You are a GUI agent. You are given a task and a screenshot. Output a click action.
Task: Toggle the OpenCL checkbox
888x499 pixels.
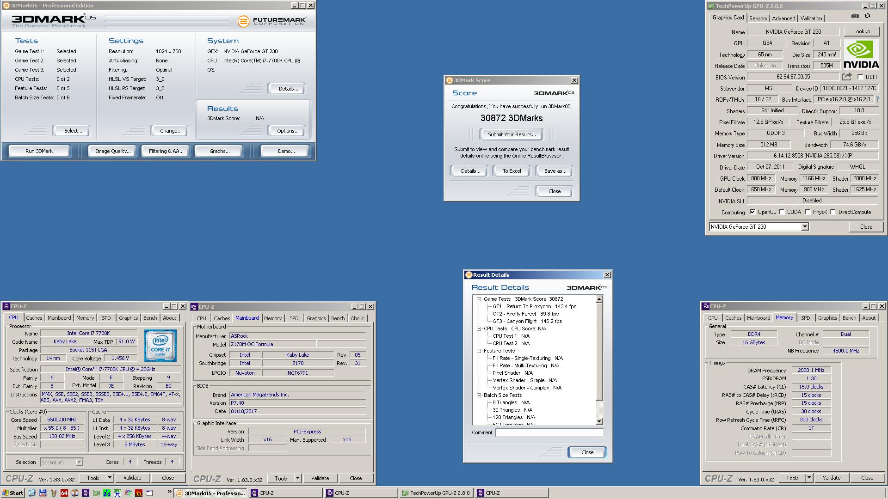click(x=752, y=212)
